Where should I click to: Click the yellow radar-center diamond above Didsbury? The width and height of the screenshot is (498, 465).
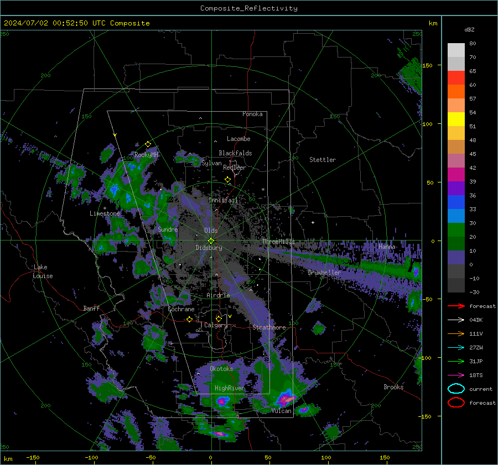point(211,241)
